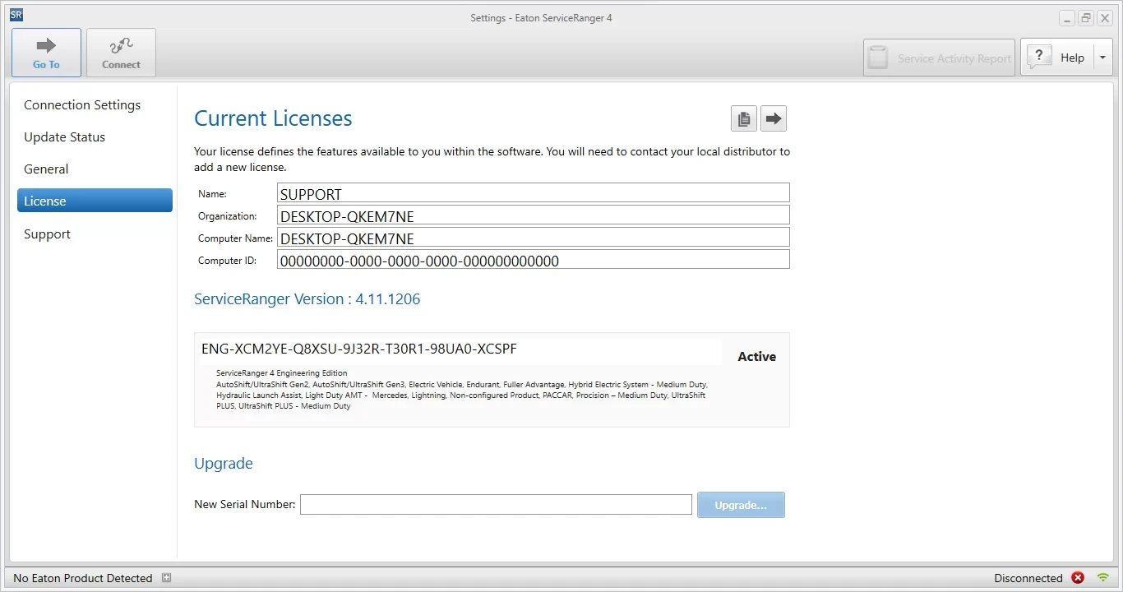Viewport: 1123px width, 592px height.
Task: Open Connection Settings in the sidebar
Action: (82, 105)
